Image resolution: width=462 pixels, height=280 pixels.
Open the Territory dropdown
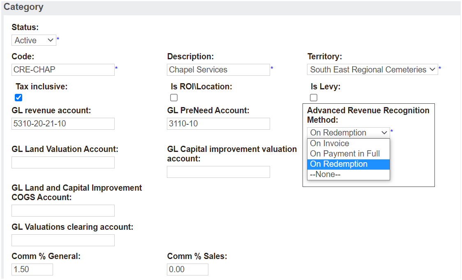coord(372,70)
